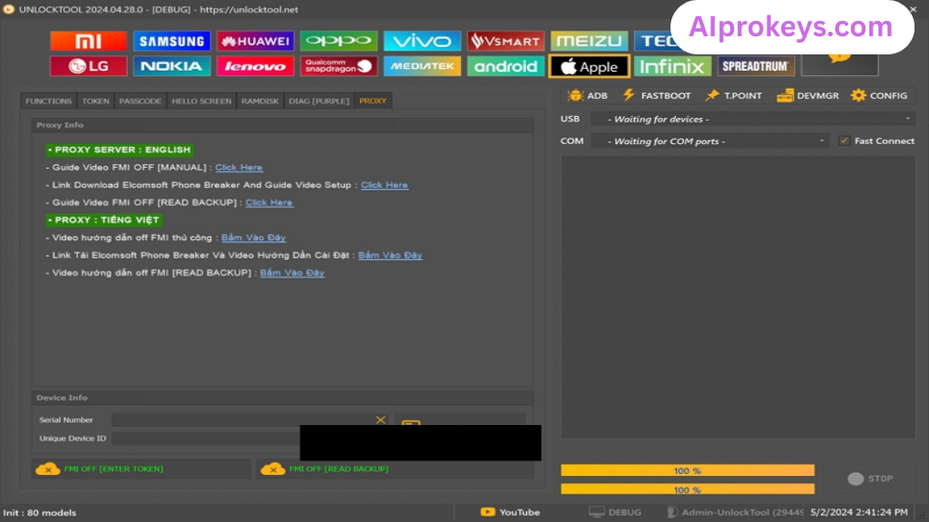Select the Qualcomm Snapdragon logo
This screenshot has height=522, width=929.
click(339, 66)
